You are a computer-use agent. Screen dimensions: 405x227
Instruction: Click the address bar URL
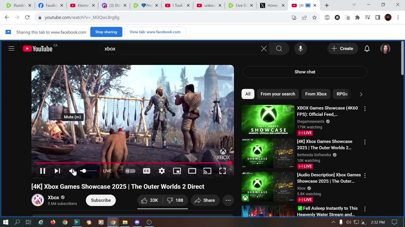[82, 17]
